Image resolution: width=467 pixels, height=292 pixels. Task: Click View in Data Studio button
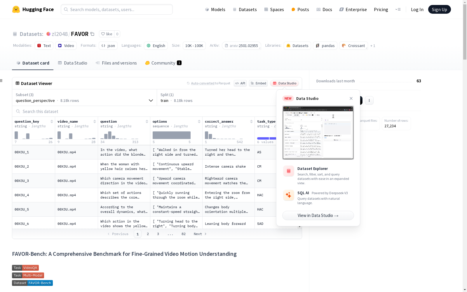tap(318, 215)
